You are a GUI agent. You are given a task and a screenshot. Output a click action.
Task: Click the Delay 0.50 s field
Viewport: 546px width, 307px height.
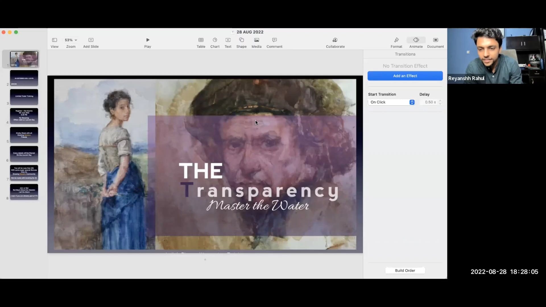(x=429, y=102)
